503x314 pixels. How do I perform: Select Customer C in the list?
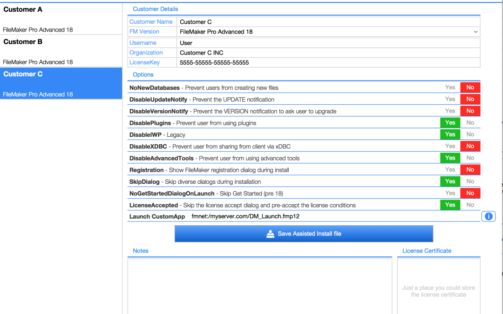[61, 83]
